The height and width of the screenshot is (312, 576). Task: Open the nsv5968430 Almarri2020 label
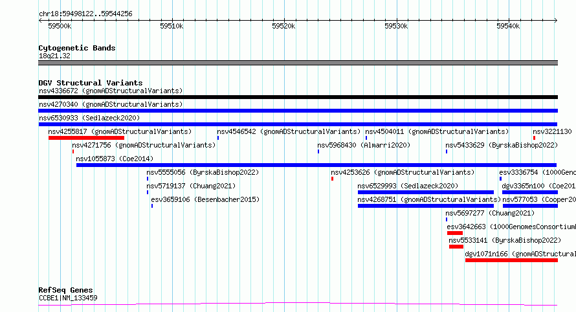pyautogui.click(x=364, y=145)
